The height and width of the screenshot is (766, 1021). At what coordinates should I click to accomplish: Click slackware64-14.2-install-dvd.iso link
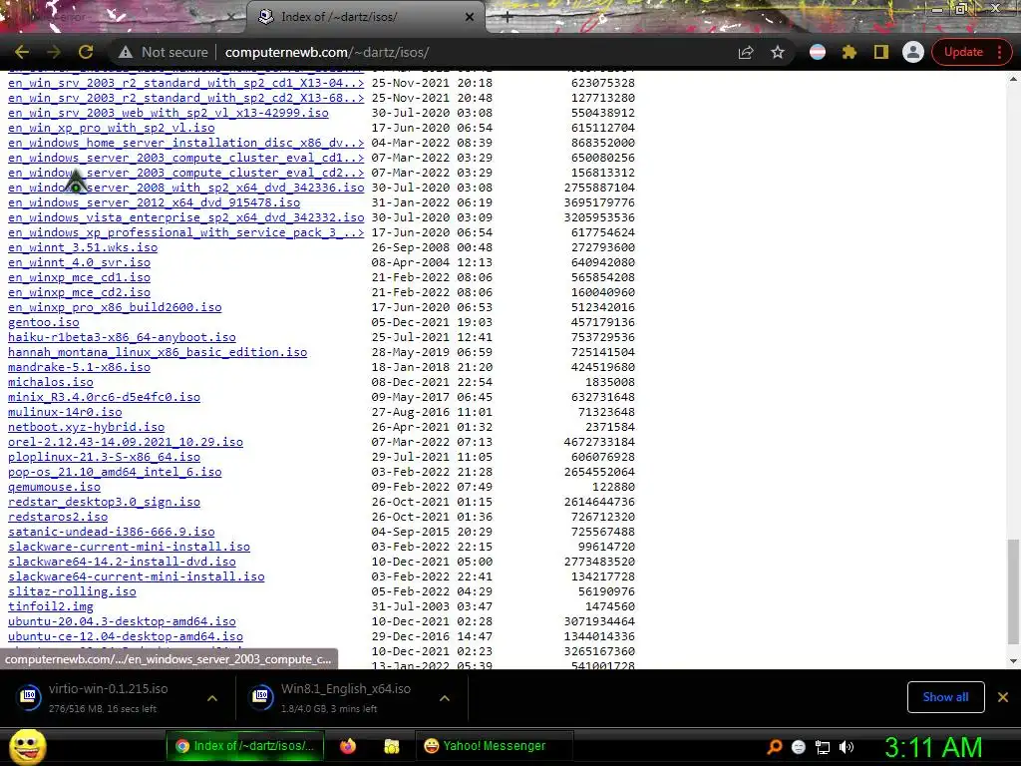point(122,563)
